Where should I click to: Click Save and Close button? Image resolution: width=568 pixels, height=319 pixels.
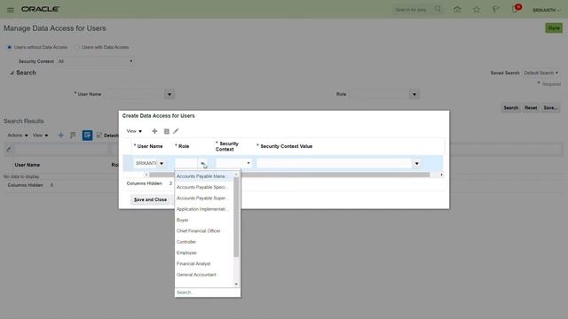point(150,199)
